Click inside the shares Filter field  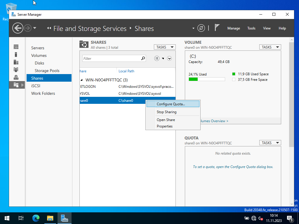pyautogui.click(x=111, y=58)
